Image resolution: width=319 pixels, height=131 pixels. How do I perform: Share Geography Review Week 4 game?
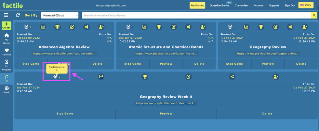[232, 77]
